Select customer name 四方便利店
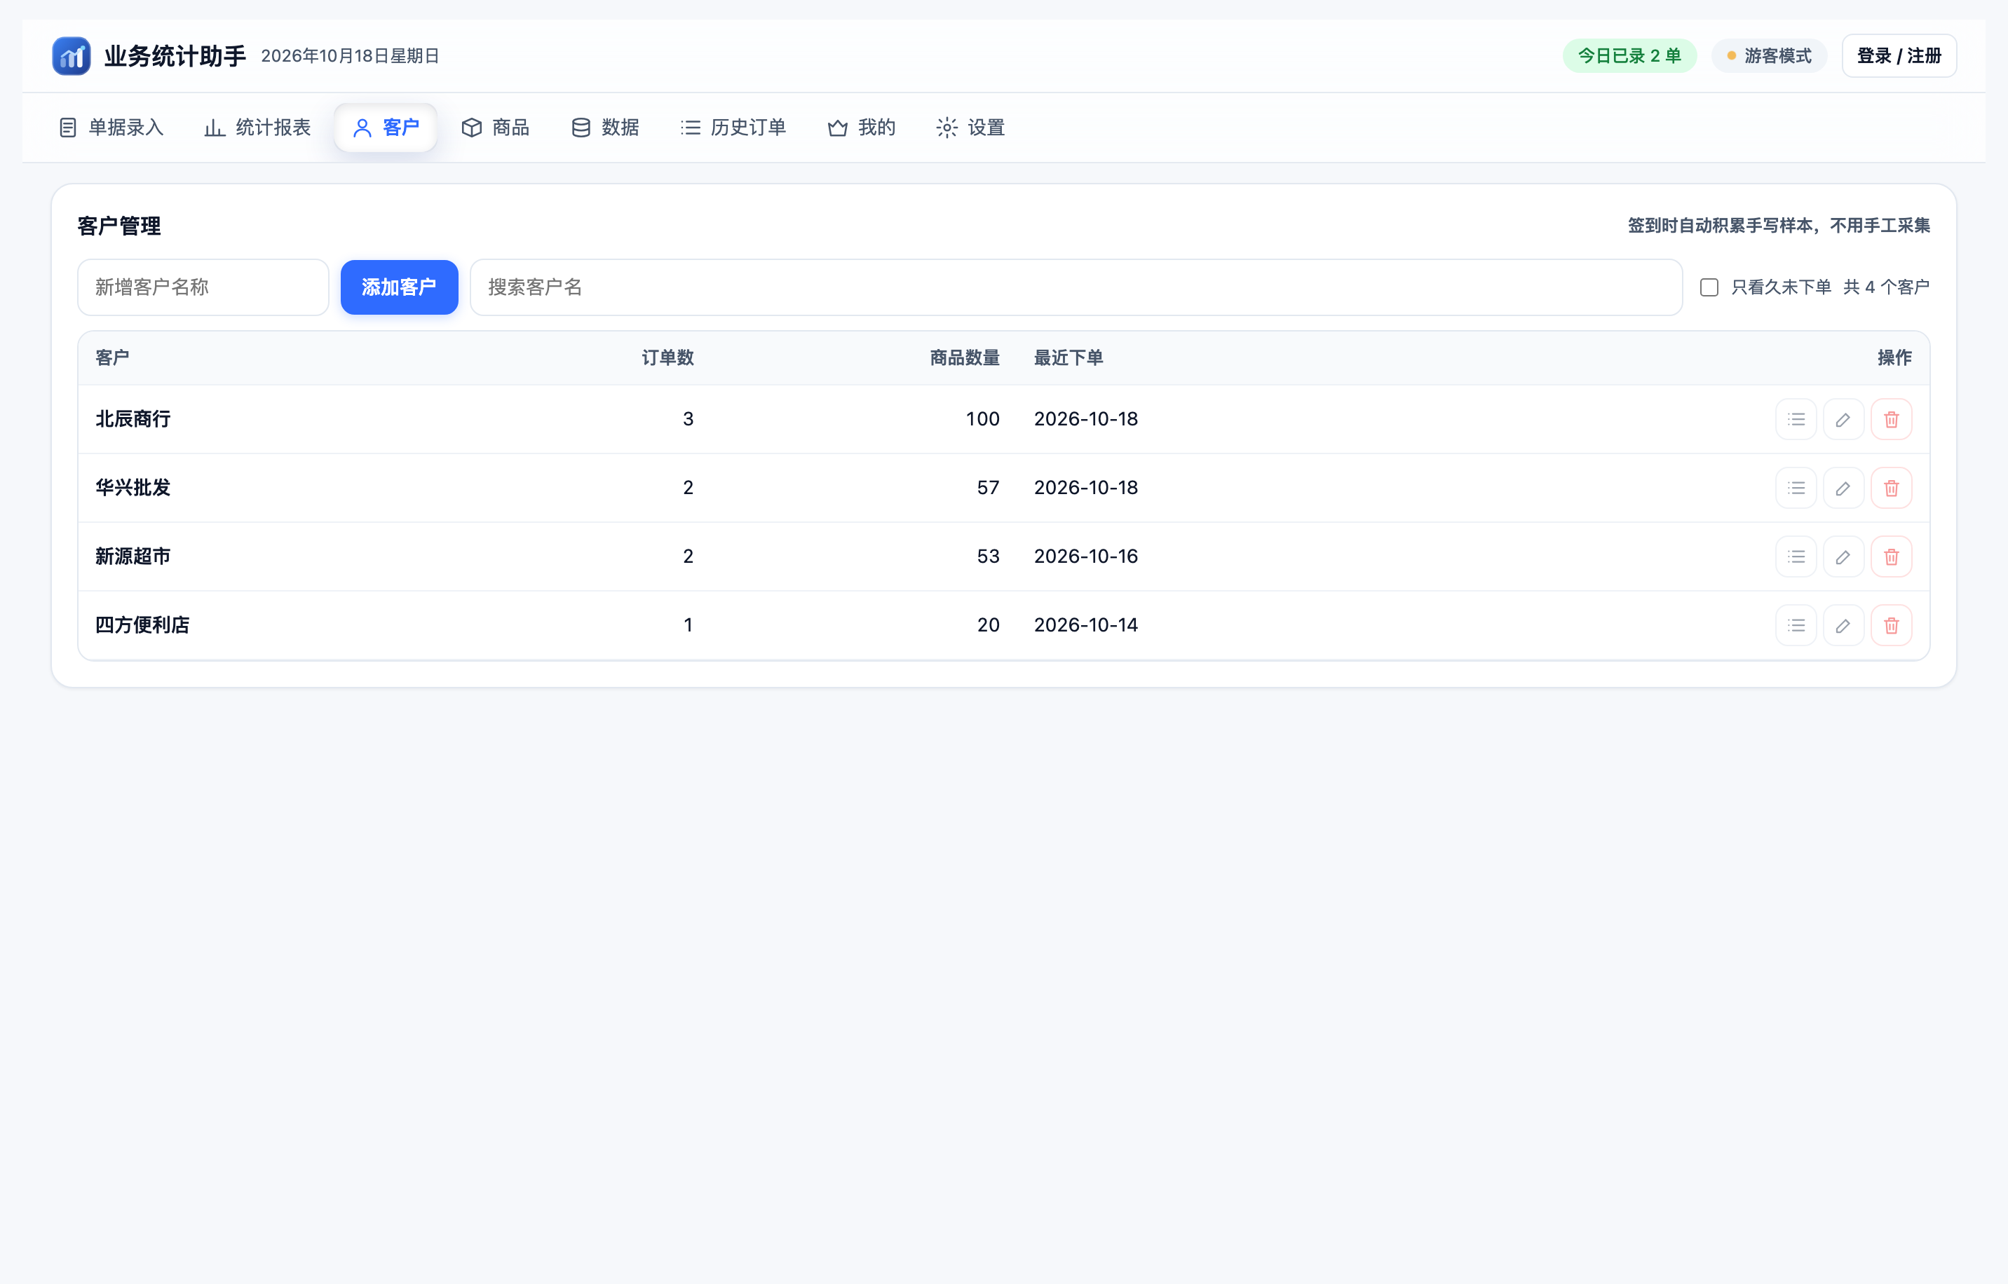The image size is (2008, 1284). pyautogui.click(x=142, y=625)
